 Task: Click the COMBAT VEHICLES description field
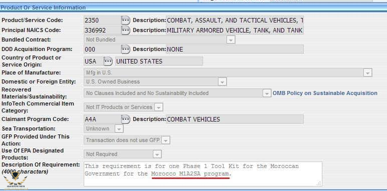click(x=235, y=119)
